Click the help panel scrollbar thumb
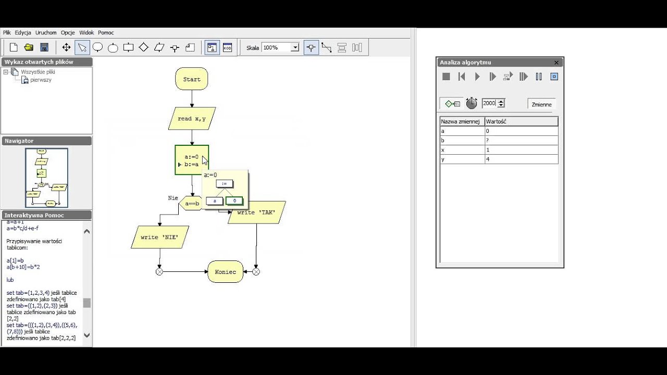Viewport: 667px width, 375px height. [87, 303]
